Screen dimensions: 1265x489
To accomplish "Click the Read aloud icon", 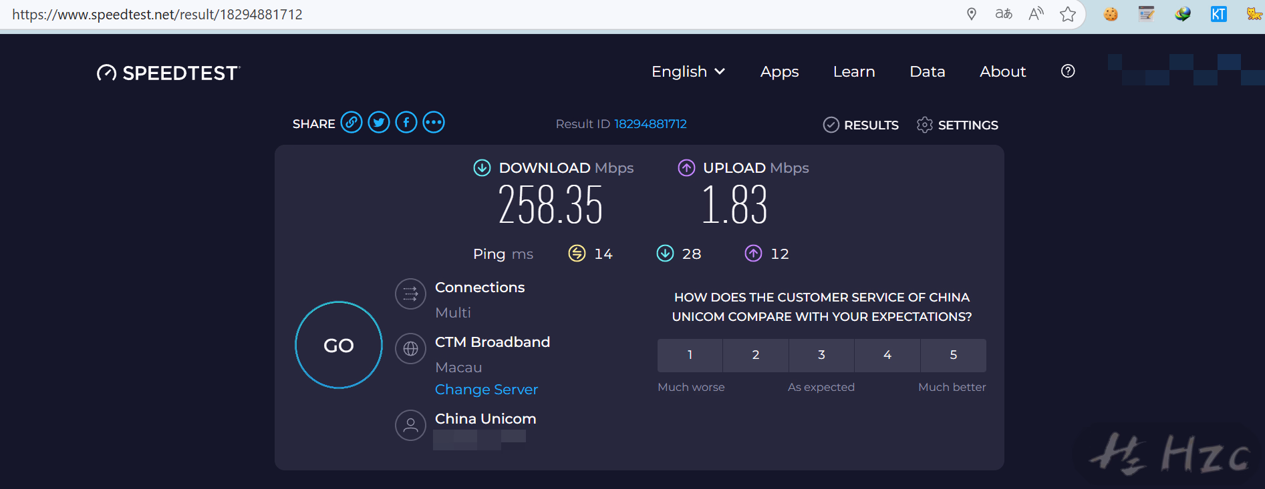I will coord(1036,14).
